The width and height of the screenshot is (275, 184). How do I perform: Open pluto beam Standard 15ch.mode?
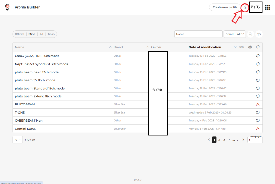pyautogui.click(x=40, y=88)
